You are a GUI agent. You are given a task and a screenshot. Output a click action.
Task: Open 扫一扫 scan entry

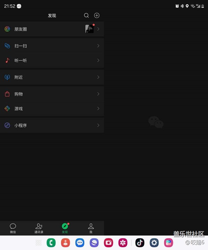[x=52, y=46]
